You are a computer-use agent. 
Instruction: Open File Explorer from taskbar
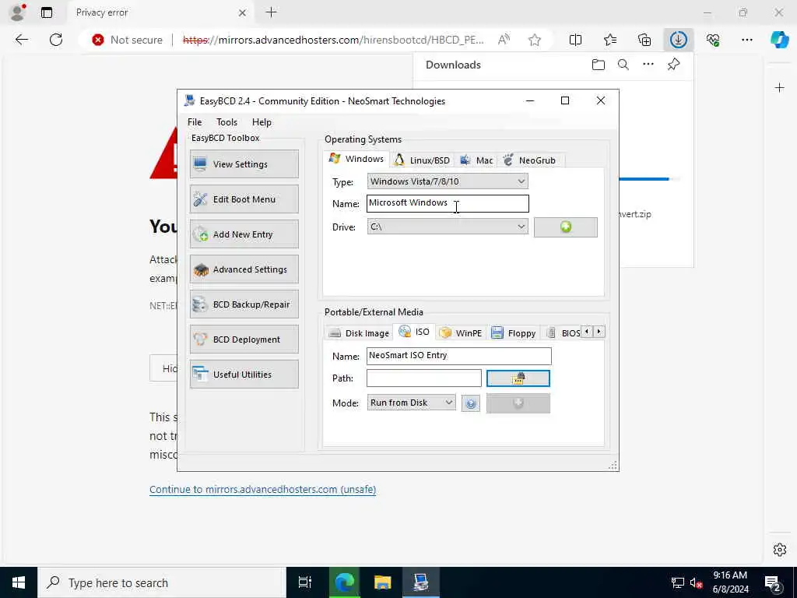(x=382, y=582)
